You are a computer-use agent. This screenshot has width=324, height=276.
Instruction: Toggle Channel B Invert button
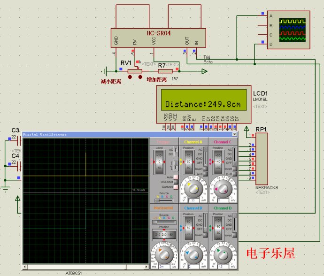pyautogui.click(x=205, y=235)
